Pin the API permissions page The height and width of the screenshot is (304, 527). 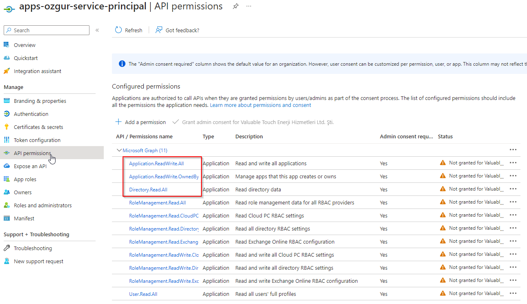tap(235, 6)
